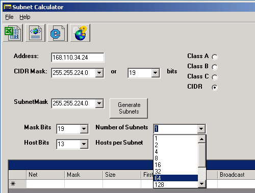The image size is (255, 193).
Task: Choose highlighted 64 in the subnets list
Action: click(x=175, y=178)
